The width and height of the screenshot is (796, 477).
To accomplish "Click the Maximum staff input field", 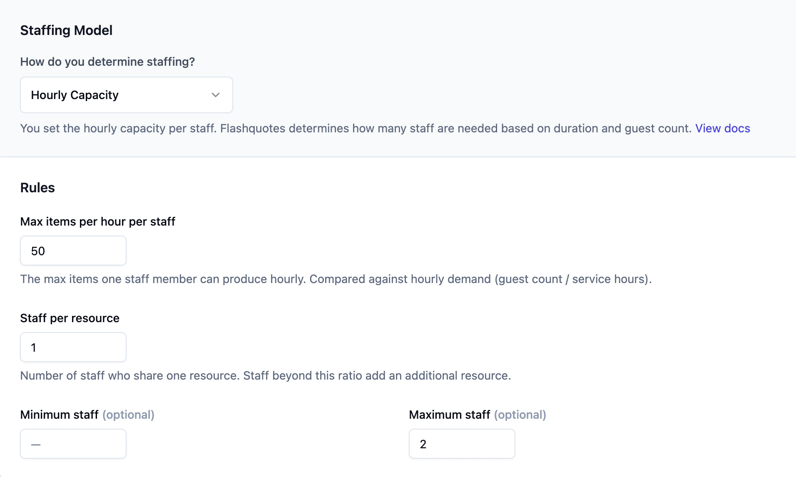I will [462, 444].
